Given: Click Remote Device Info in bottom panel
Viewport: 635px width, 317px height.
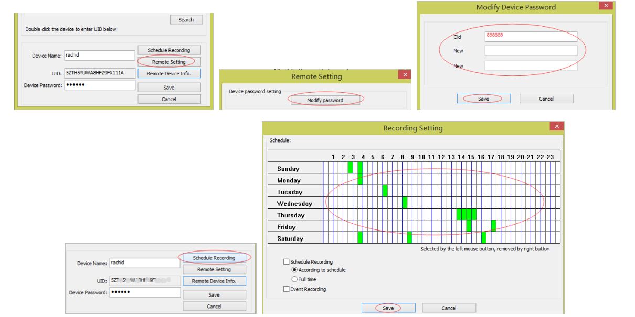Looking at the screenshot, I should coord(214,280).
